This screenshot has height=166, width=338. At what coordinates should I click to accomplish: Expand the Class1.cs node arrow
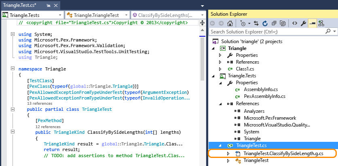(220, 69)
